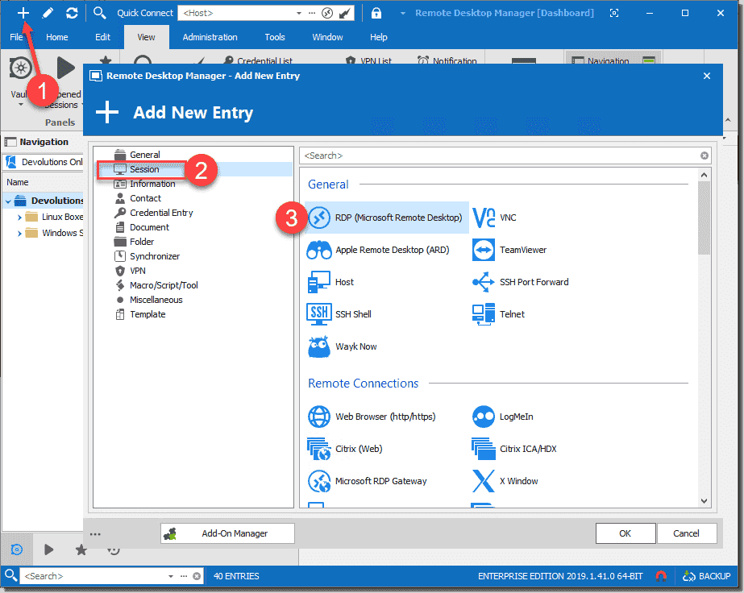Select the Microsoft RDP Gateway connection

click(x=380, y=481)
